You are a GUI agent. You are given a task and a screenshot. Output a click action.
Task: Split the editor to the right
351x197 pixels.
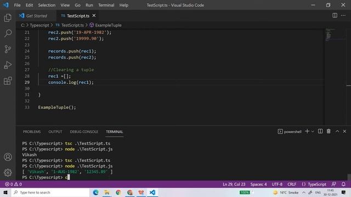coord(335,15)
